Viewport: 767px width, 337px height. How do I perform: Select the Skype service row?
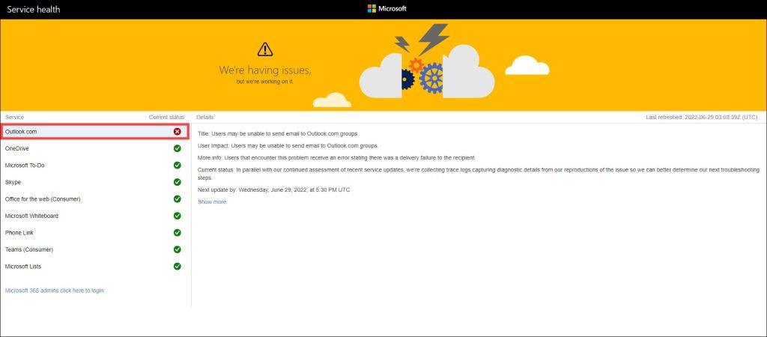pyautogui.click(x=95, y=182)
